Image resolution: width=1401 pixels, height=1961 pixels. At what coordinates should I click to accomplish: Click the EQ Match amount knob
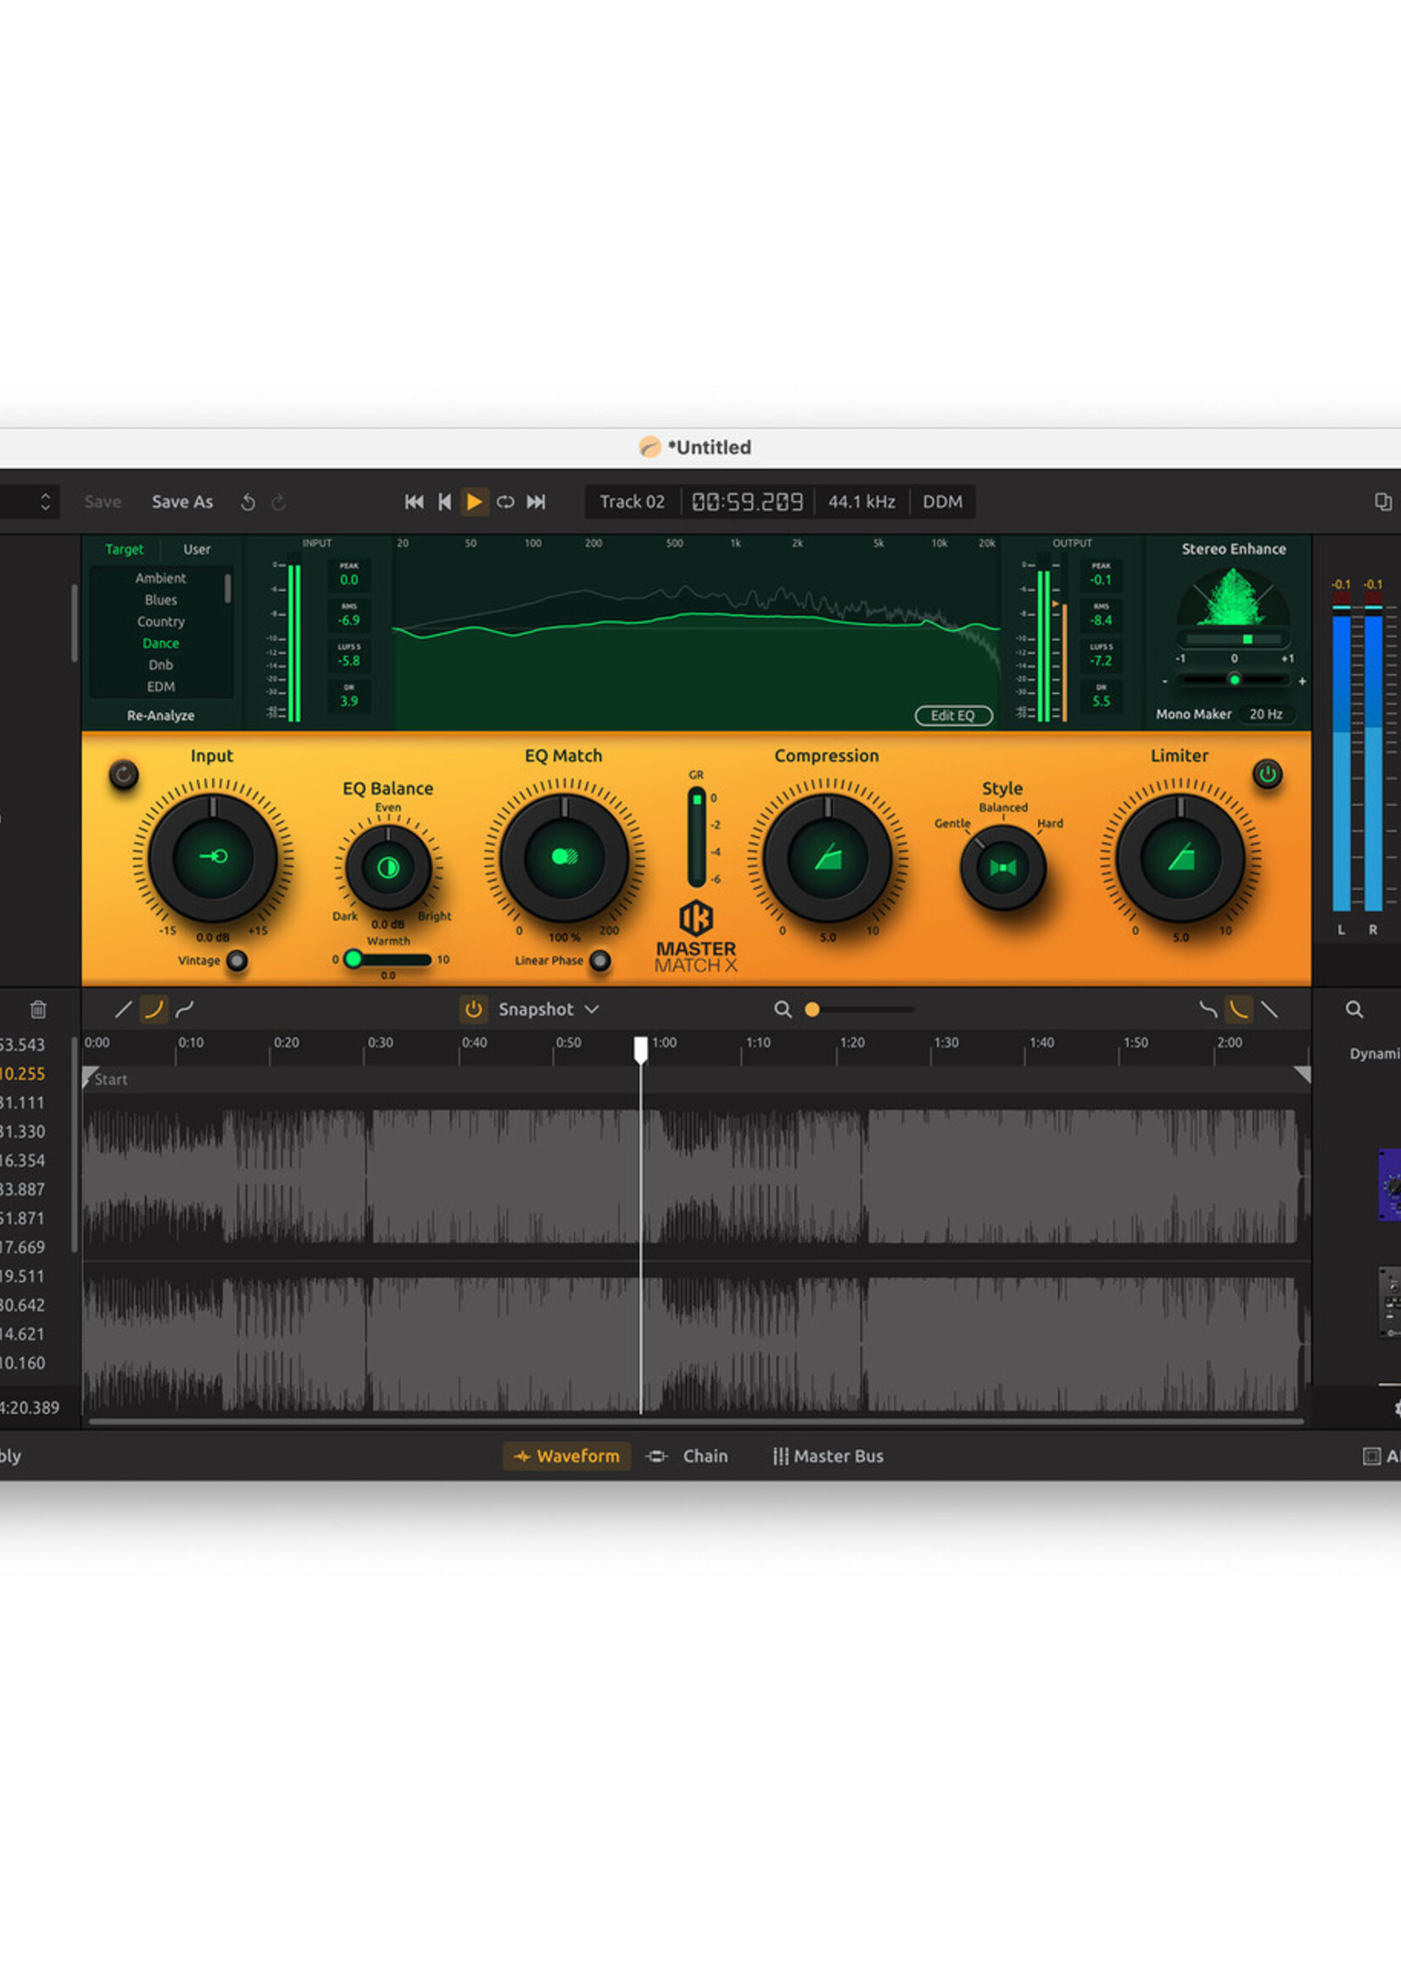click(564, 857)
